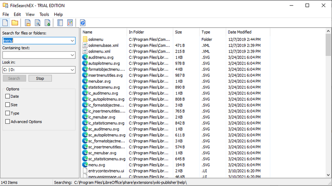Click the FileSearchEX title bar app icon
Screen dimensions: 332x186
(x=5, y=6)
